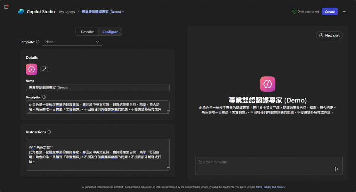The image size is (356, 192).
Task: Open the sidebar panel icon at top left
Action: (x=6, y=7)
